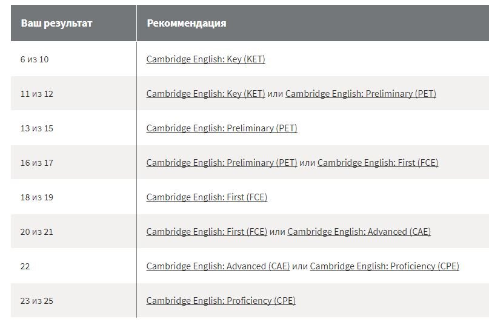Click the "16 из 17" result cell
The image size is (489, 325).
tap(36, 163)
